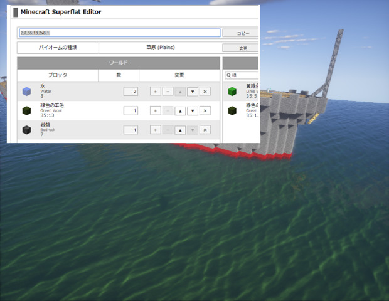The image size is (389, 301).
Task: Remove the Green Wool layer
Action: point(205,110)
